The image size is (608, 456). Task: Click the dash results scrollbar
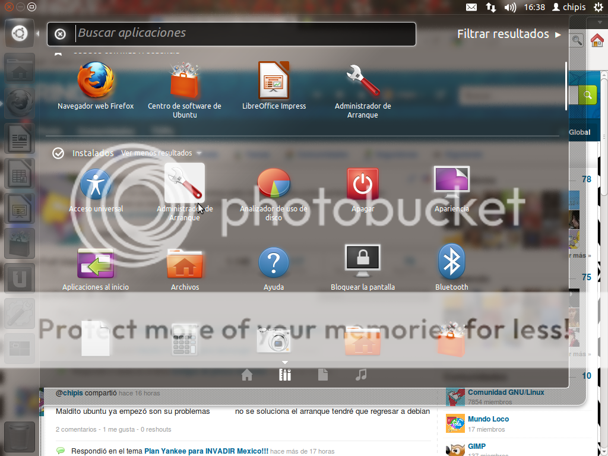(566, 86)
